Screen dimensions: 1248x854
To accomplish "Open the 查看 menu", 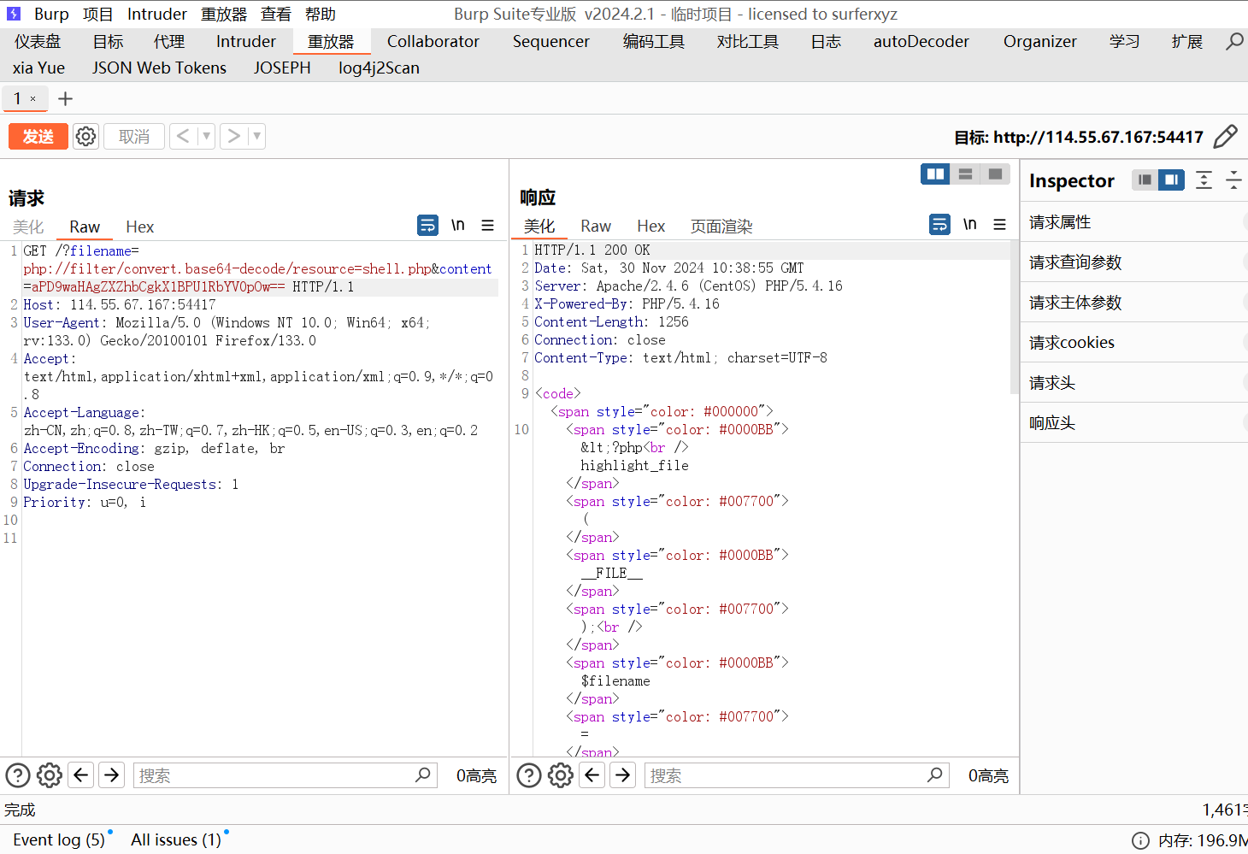I will pyautogui.click(x=276, y=15).
